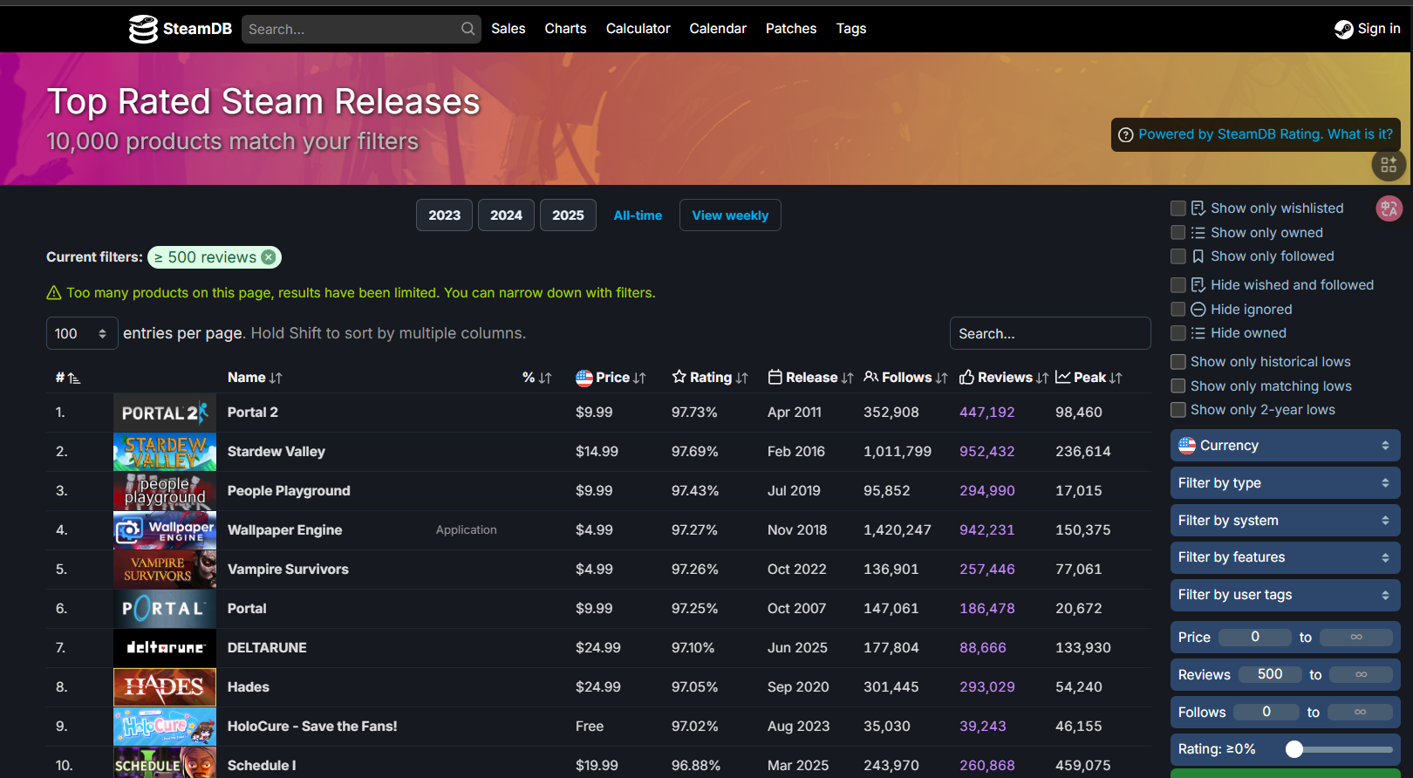Screen dimensions: 1413x778
Task: Open the Calculator page
Action: [x=638, y=29]
